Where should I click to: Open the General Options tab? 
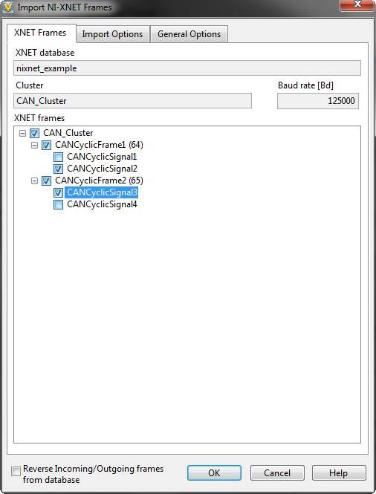(189, 34)
